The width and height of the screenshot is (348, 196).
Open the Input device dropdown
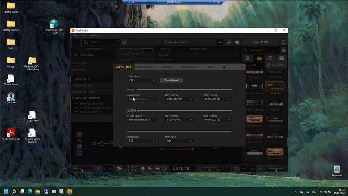point(141,99)
